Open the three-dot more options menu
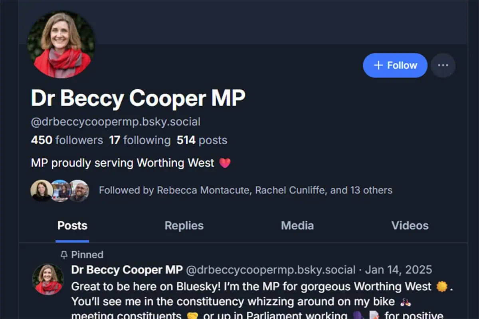The height and width of the screenshot is (319, 479). [x=443, y=65]
